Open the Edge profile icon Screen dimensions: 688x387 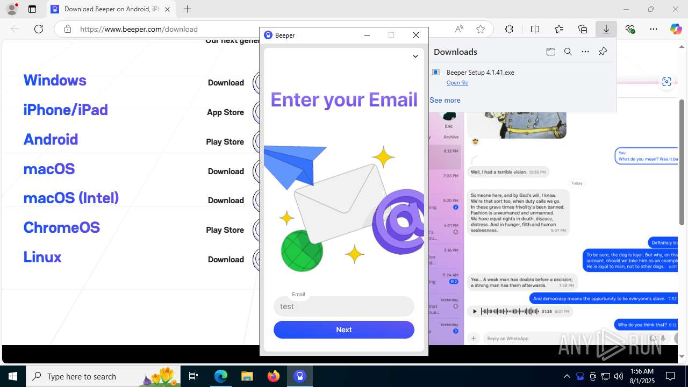click(12, 9)
